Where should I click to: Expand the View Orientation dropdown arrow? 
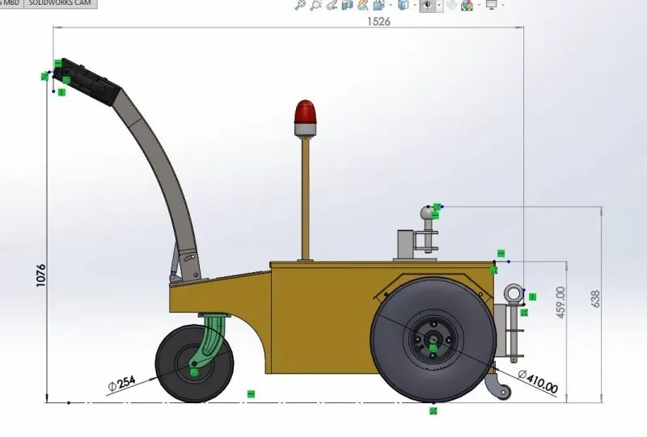click(x=388, y=5)
